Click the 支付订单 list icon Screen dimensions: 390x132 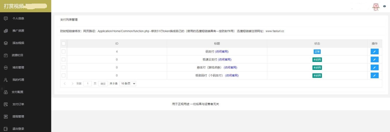5,104
